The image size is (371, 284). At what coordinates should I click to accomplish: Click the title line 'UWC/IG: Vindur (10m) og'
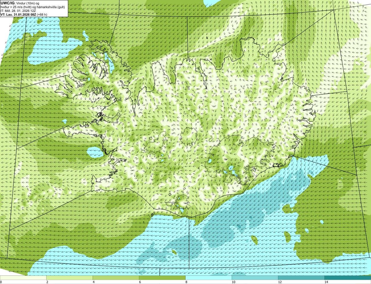pyautogui.click(x=20, y=3)
